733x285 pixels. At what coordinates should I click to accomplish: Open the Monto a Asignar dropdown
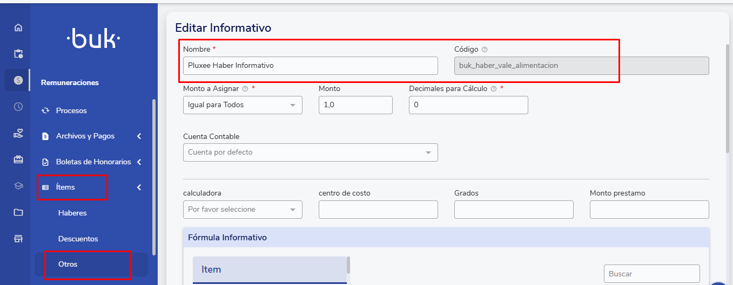[243, 105]
